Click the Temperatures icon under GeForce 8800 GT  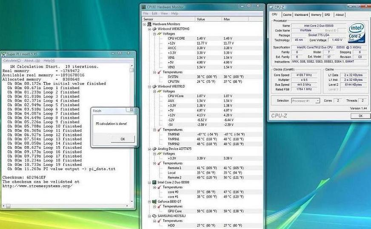[160, 206]
